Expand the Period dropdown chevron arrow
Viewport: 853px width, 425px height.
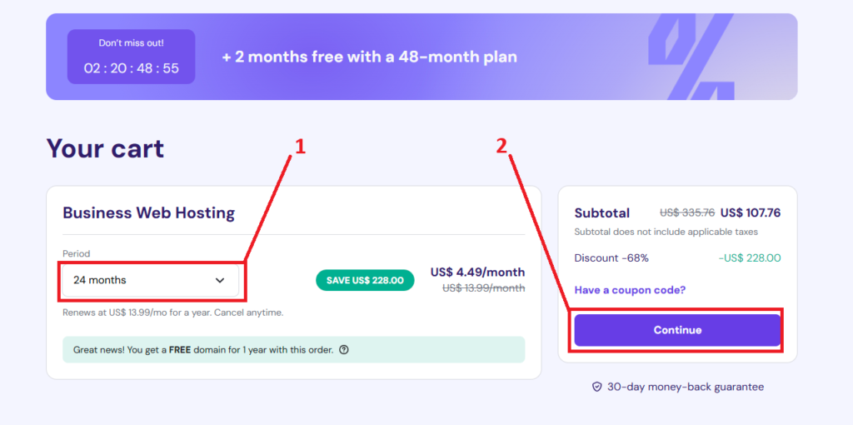(x=220, y=280)
